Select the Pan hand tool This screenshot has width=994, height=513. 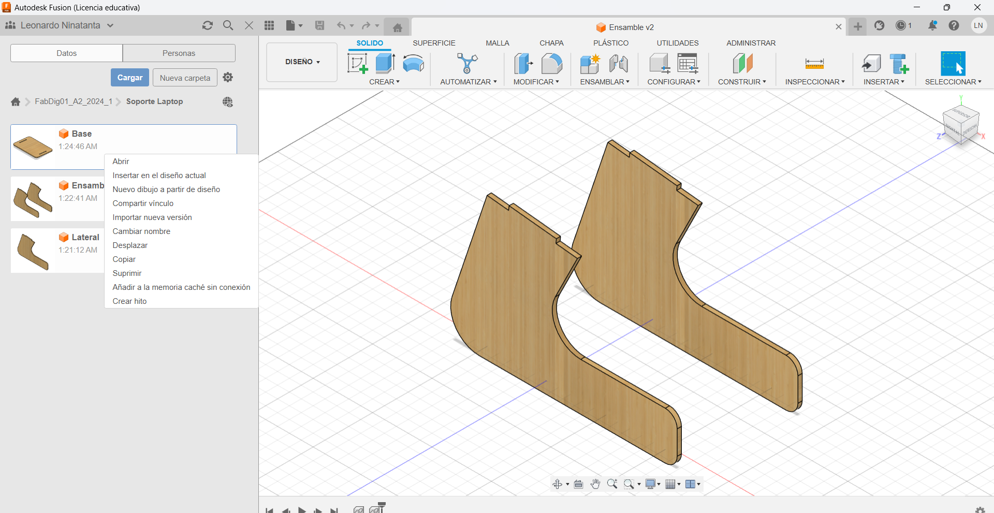pyautogui.click(x=595, y=484)
